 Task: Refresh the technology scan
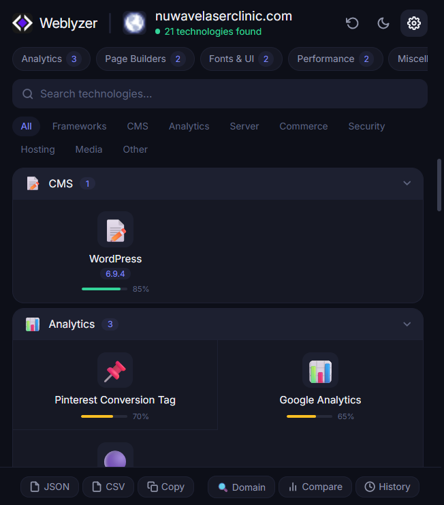(x=352, y=23)
